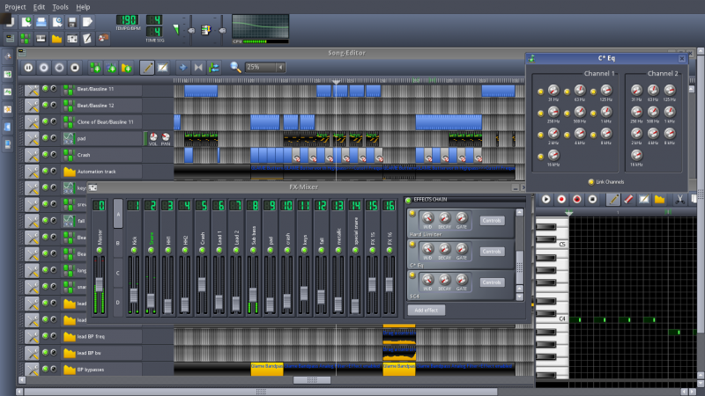The height and width of the screenshot is (396, 705).
Task: Mute the Crash track with its green LED
Action: tap(45, 155)
